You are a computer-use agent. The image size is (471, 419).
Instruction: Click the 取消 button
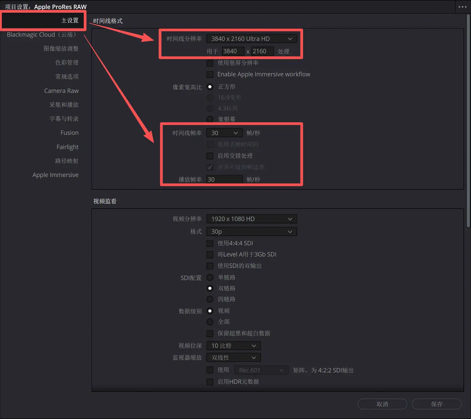(x=382, y=404)
